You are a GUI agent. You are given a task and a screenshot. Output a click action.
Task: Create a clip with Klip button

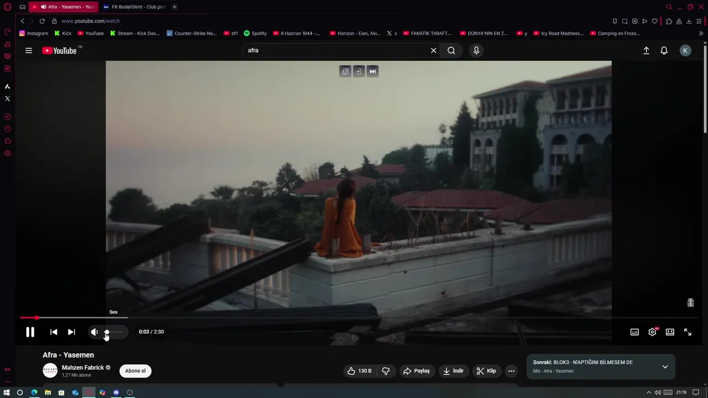pos(486,371)
